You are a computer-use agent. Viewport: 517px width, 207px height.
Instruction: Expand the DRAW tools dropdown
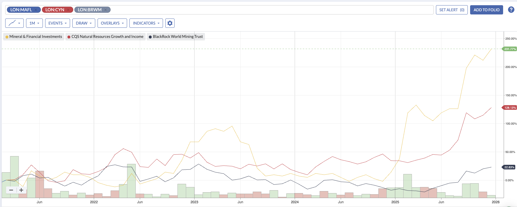coord(84,23)
